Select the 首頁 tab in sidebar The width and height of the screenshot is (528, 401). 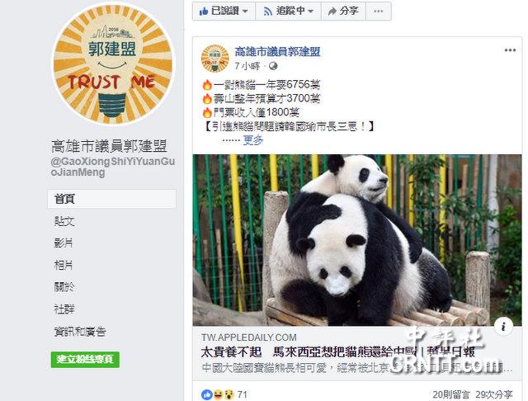(111, 199)
